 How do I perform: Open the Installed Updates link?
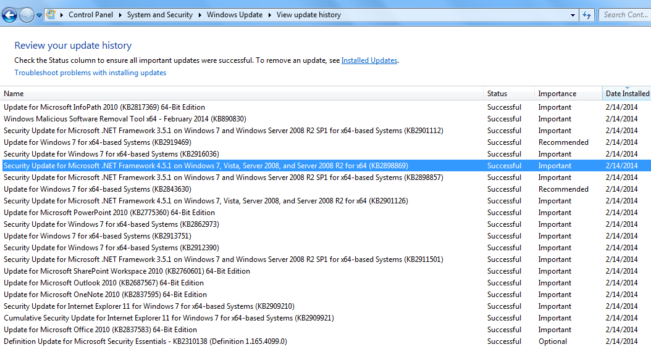[369, 60]
